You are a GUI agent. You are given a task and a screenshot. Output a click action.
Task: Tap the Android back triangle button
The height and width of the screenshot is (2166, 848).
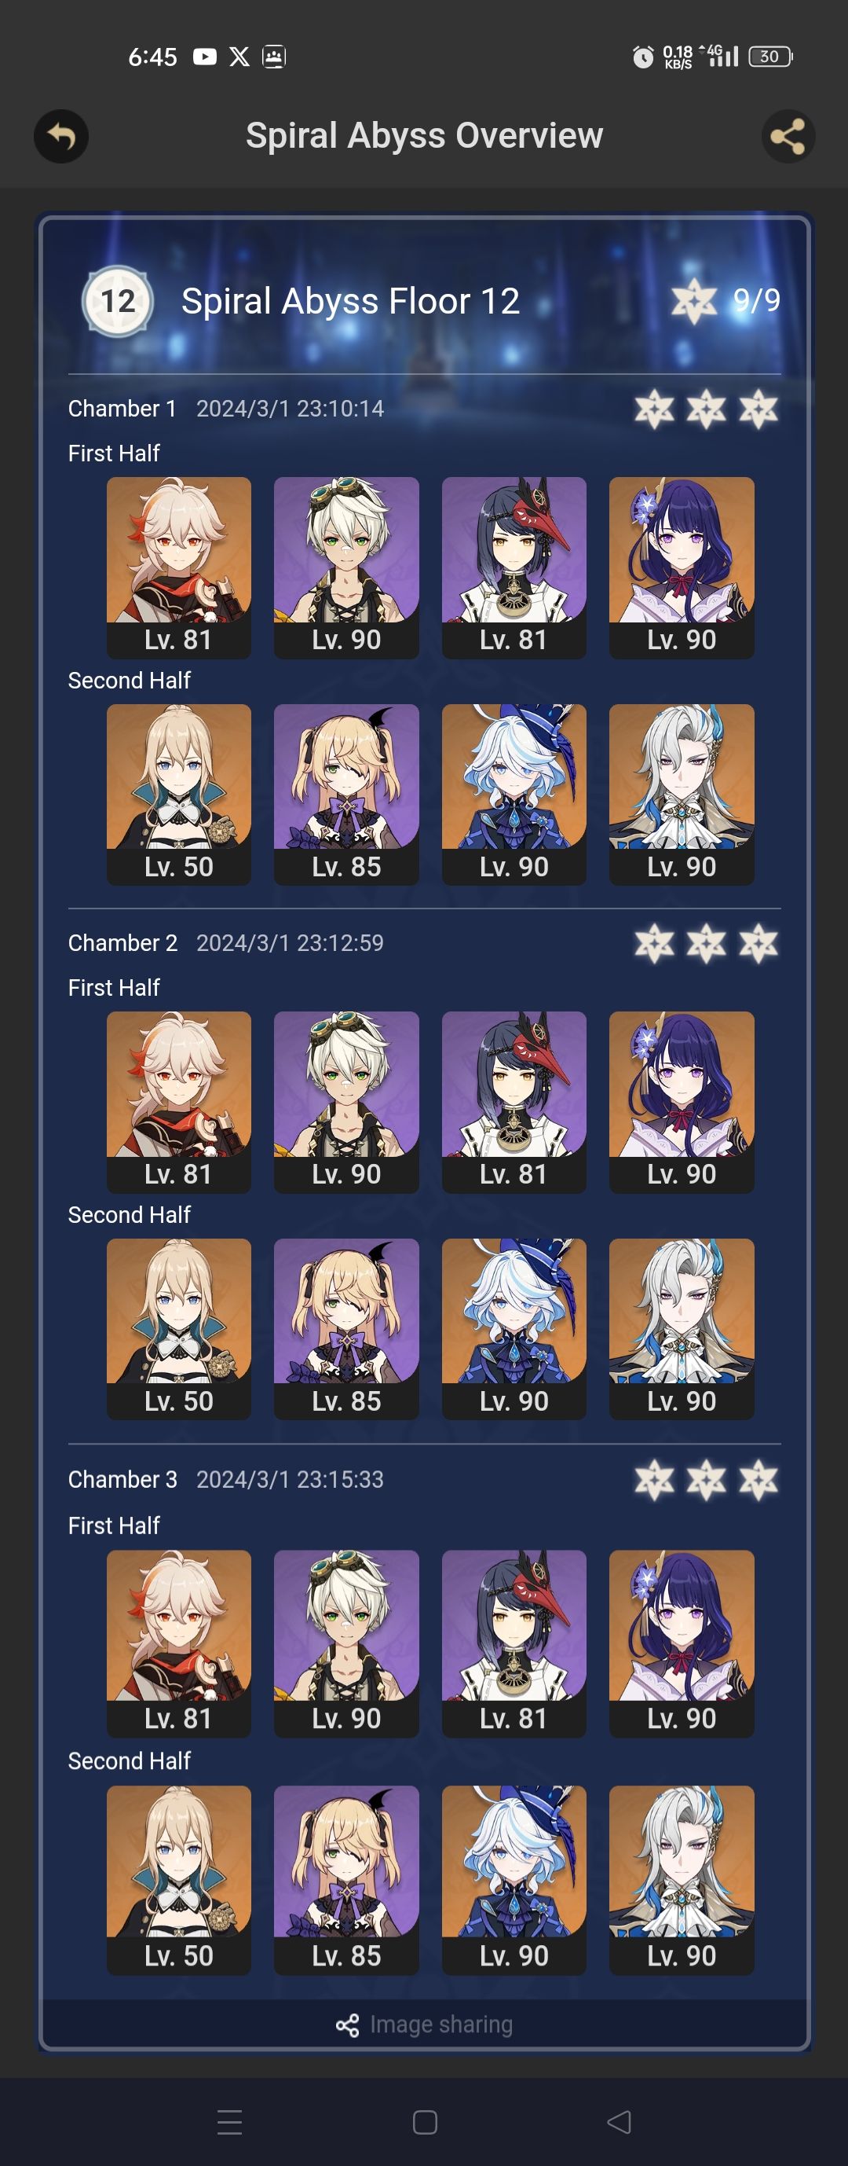pyautogui.click(x=620, y=2122)
